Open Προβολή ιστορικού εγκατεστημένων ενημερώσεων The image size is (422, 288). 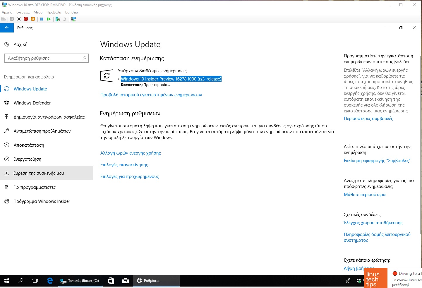pyautogui.click(x=151, y=95)
